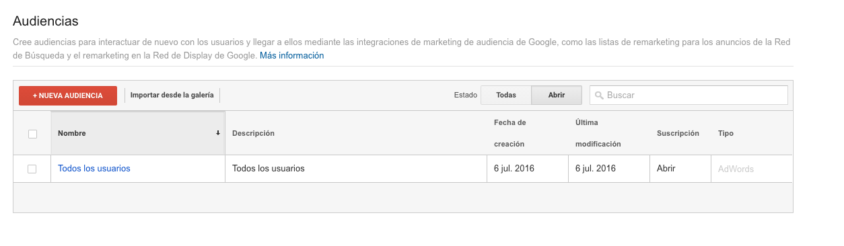This screenshot has width=844, height=246.
Task: Click the Abrir subscription cell in row
Action: point(680,169)
